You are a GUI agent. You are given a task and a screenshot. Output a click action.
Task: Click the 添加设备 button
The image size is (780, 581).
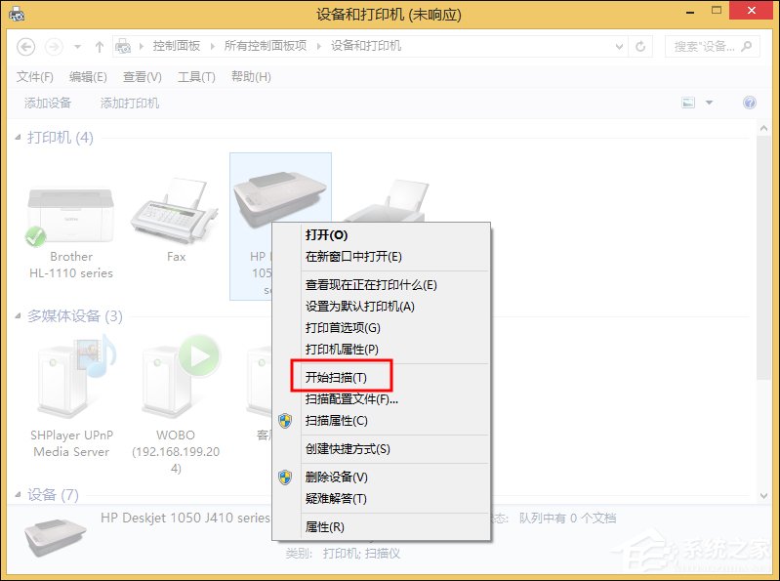point(48,103)
